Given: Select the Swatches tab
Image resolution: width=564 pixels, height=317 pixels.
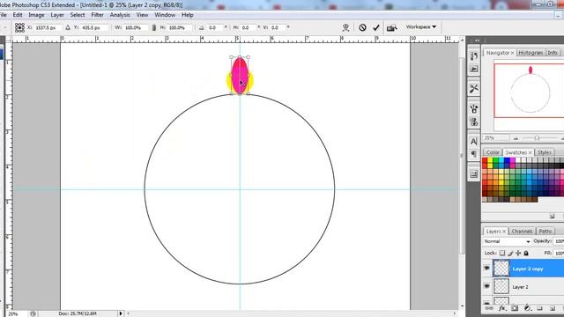Looking at the screenshot, I should (518, 152).
